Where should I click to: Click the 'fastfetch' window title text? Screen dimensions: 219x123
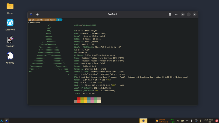pos(113,14)
